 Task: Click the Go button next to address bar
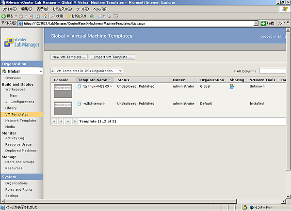coord(267,23)
